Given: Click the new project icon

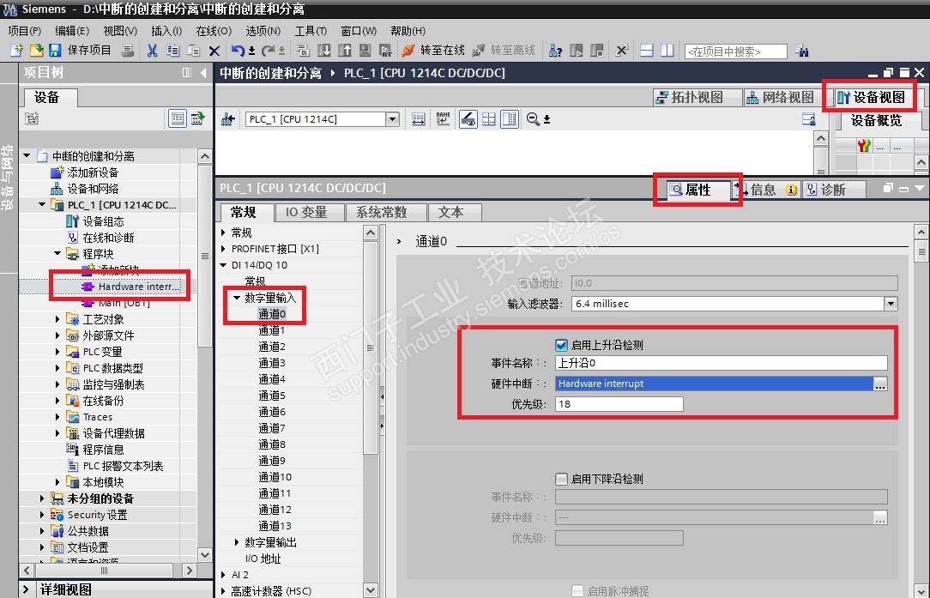Looking at the screenshot, I should (17, 51).
